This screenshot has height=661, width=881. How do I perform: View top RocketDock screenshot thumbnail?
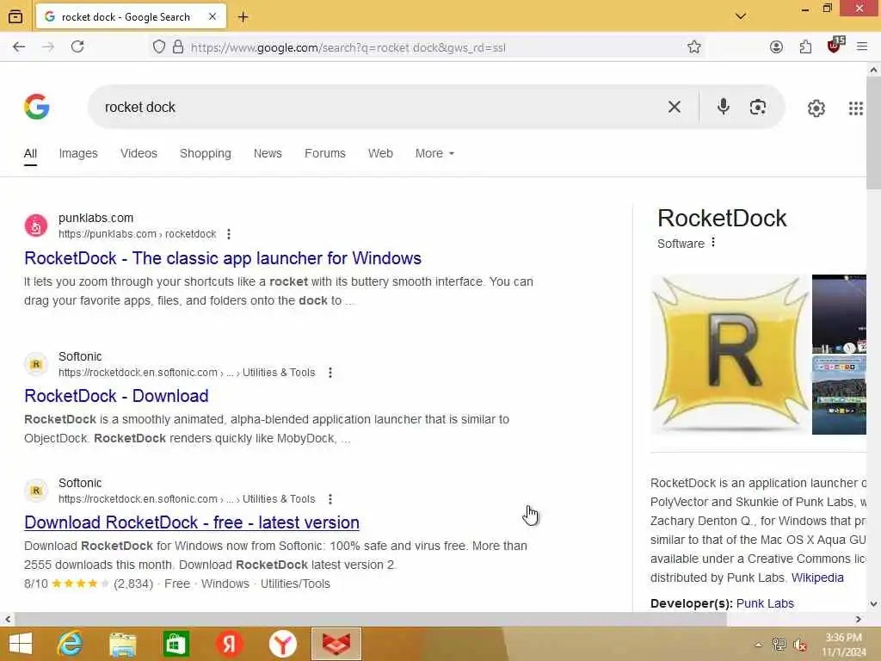[x=839, y=313]
